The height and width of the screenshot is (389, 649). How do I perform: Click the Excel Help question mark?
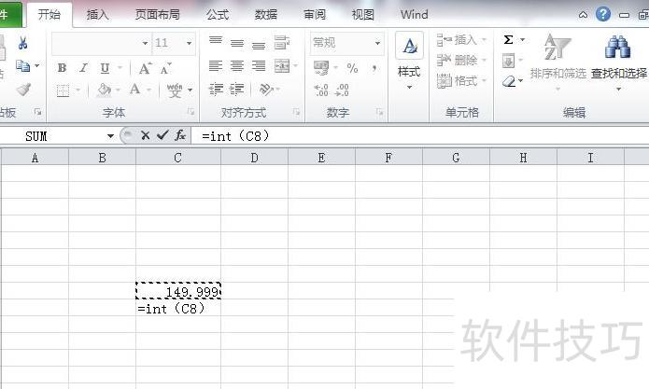[603, 15]
